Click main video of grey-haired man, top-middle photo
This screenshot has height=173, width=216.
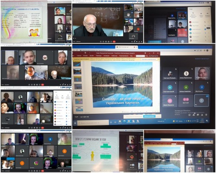[98, 22]
